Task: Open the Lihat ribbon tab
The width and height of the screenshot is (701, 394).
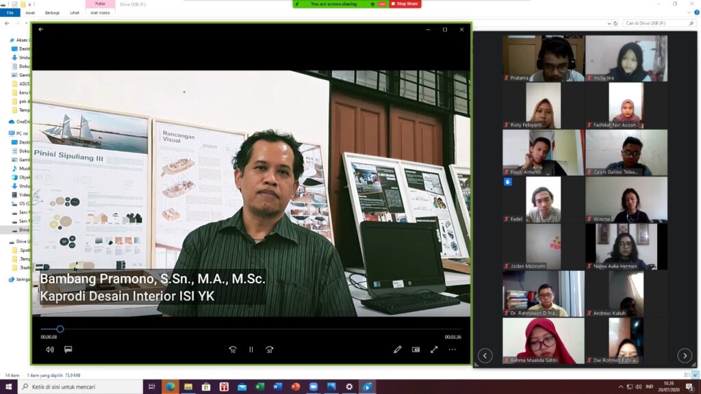Action: tap(75, 13)
